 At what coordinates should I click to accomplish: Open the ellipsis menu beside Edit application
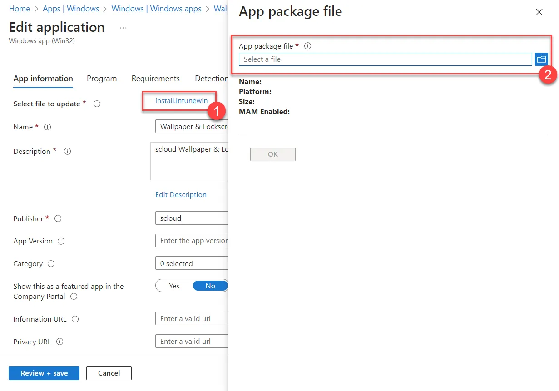(124, 28)
